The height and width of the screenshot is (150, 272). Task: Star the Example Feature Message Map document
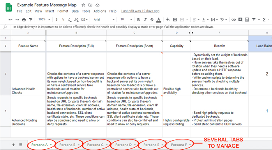pos(83,5)
